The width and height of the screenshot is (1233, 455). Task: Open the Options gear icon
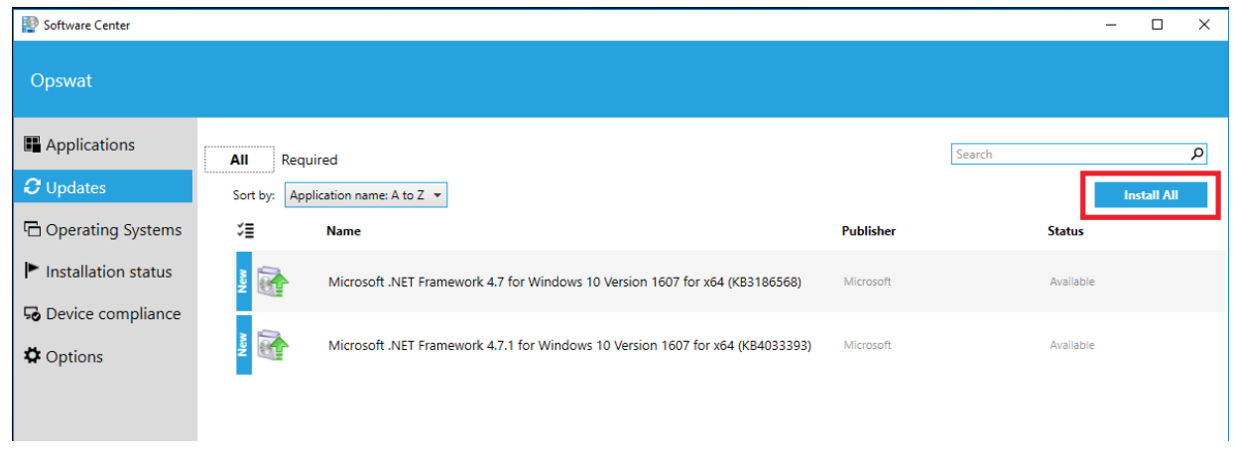point(33,357)
